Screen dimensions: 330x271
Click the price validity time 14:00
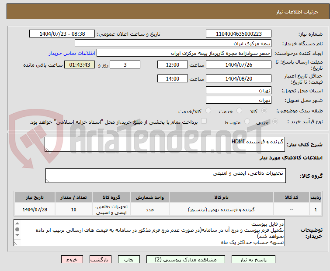coord(173,79)
